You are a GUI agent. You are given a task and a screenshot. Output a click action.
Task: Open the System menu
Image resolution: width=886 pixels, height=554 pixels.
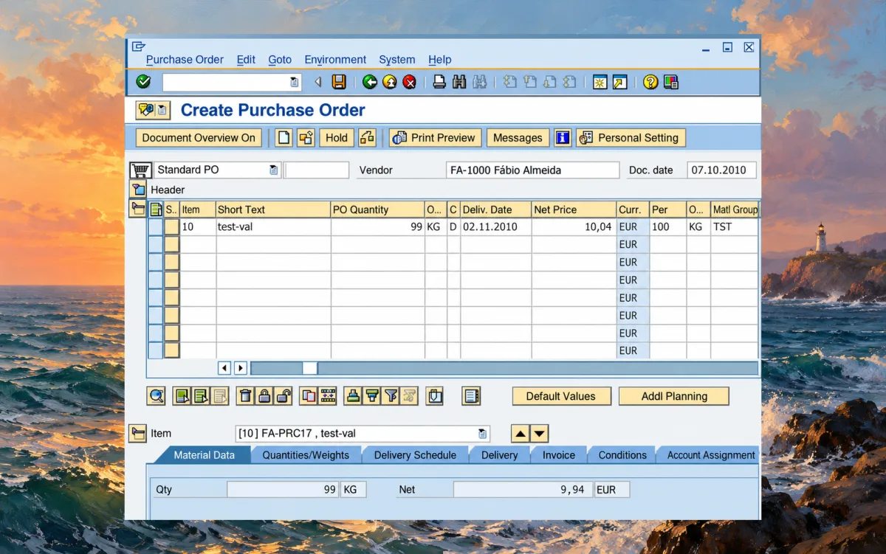click(x=397, y=60)
